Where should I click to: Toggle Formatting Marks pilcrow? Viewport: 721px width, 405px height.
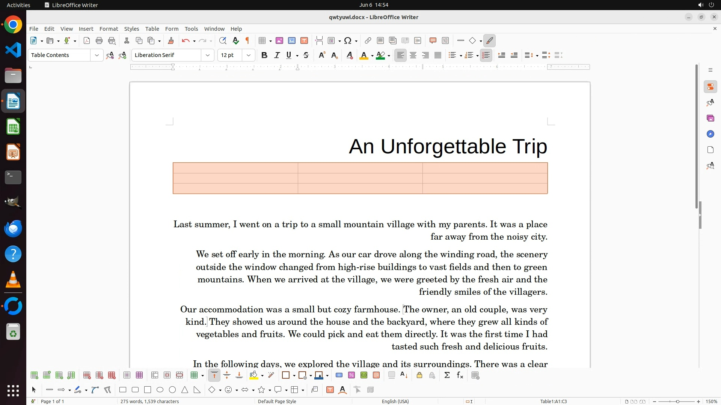click(x=247, y=41)
